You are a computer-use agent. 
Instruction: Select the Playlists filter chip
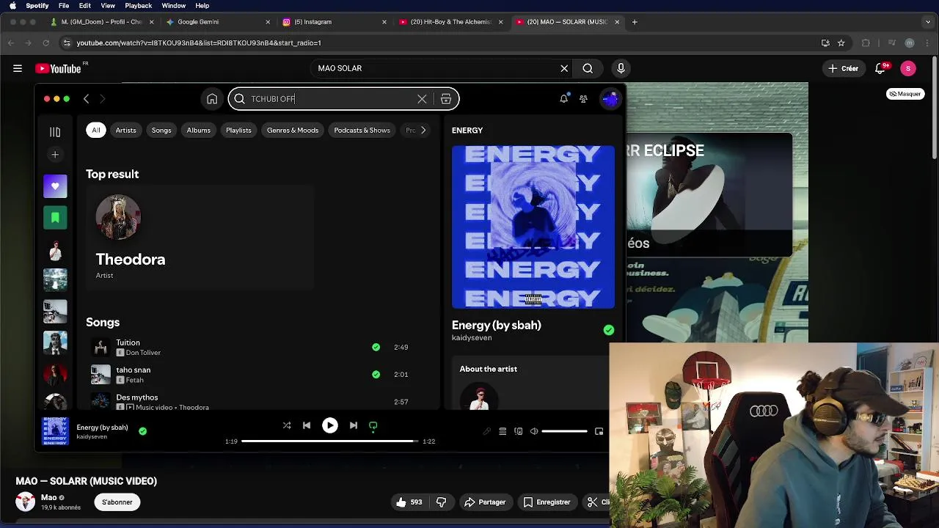pyautogui.click(x=238, y=130)
